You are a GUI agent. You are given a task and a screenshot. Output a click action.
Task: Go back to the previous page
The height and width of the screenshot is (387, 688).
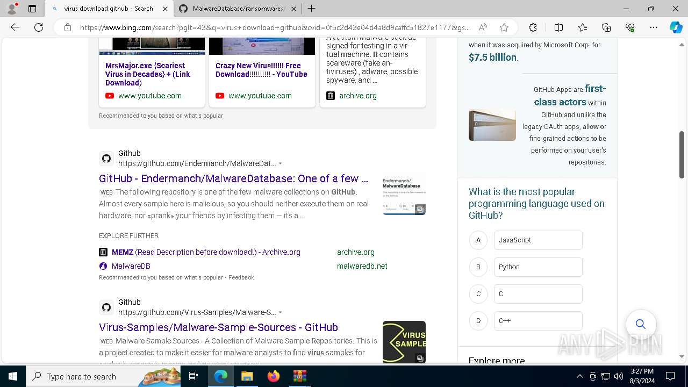(x=15, y=27)
